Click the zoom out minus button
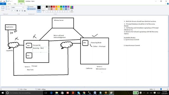The height and width of the screenshot is (95, 169). (x=154, y=89)
